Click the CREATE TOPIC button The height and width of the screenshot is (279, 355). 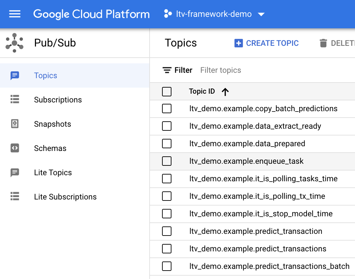point(267,43)
